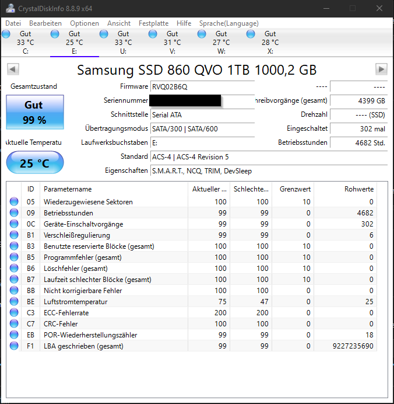The height and width of the screenshot is (404, 394).
Task: Click the 25 °C temperature button
Action: pos(35,162)
